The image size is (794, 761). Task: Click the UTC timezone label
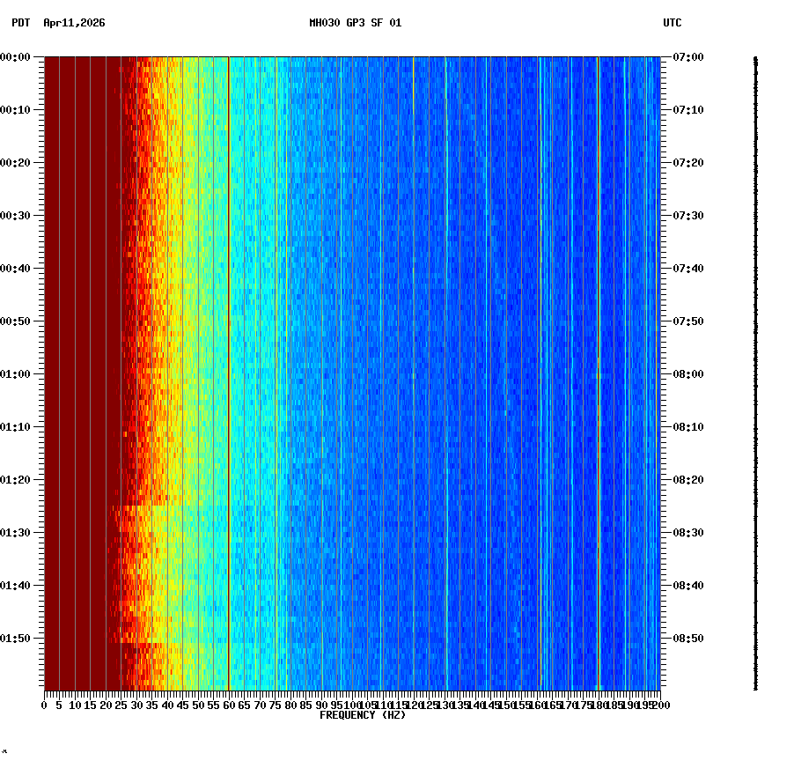[x=673, y=24]
